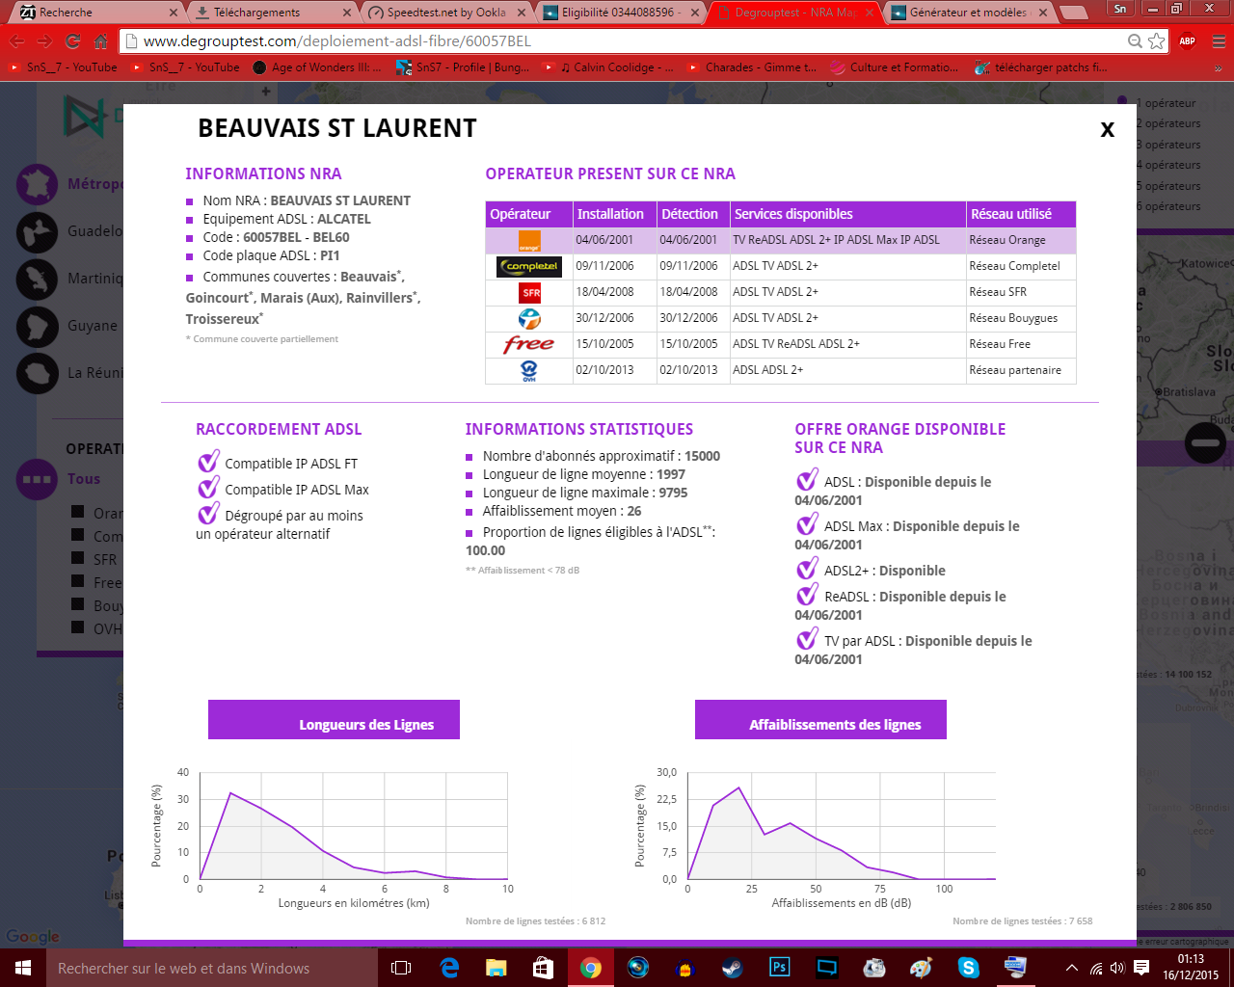
Task: Select the La Réunion region icon in the sidebar
Action: [x=38, y=373]
